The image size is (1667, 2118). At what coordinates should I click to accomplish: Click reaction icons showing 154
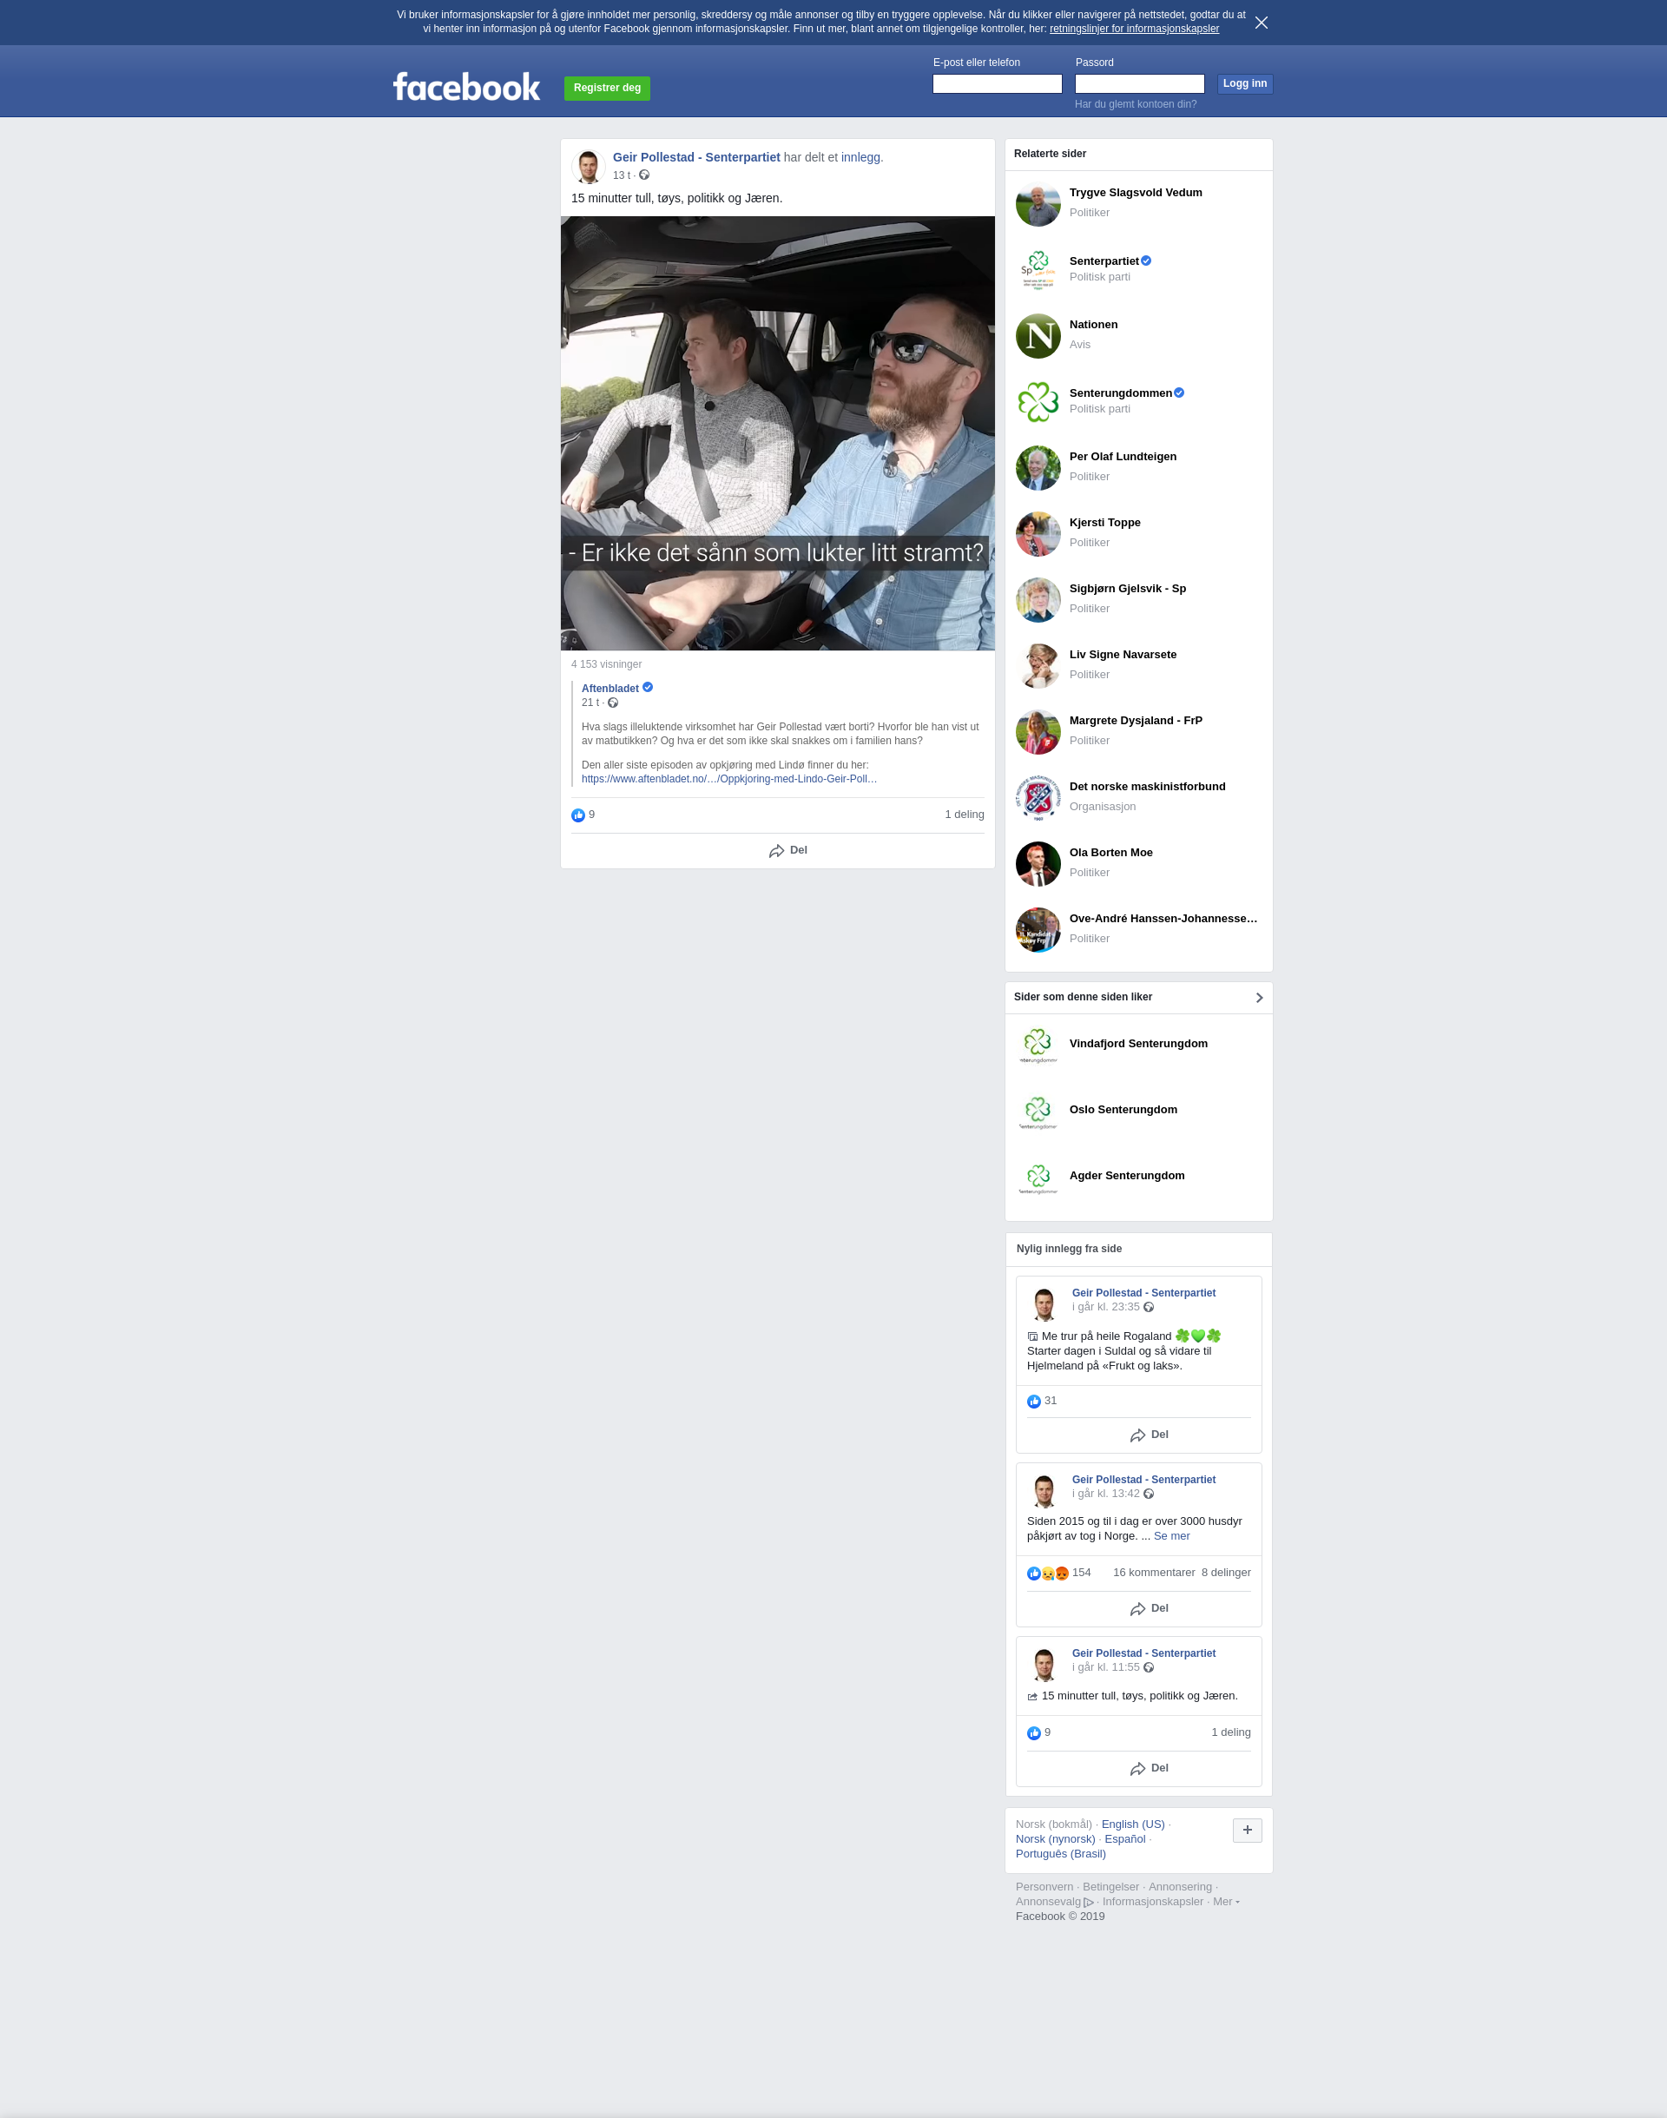[x=1047, y=1574]
